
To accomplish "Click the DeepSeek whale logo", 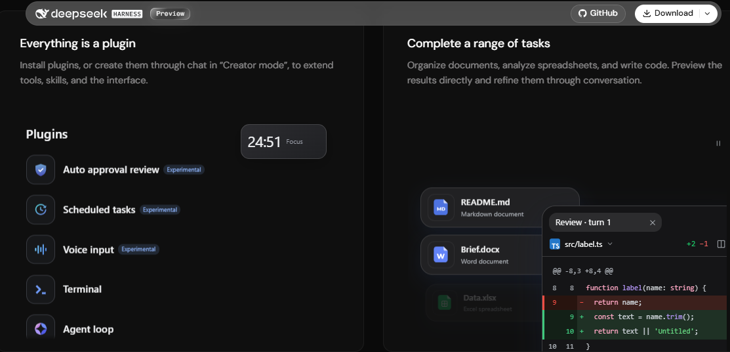I will point(41,14).
